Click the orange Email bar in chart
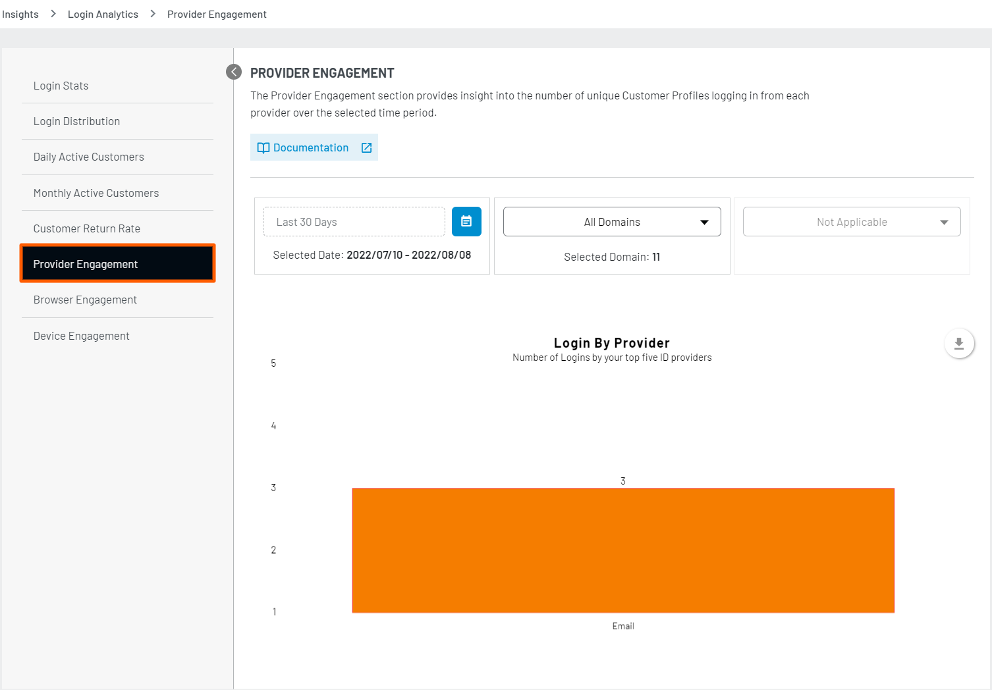992x690 pixels. point(623,550)
